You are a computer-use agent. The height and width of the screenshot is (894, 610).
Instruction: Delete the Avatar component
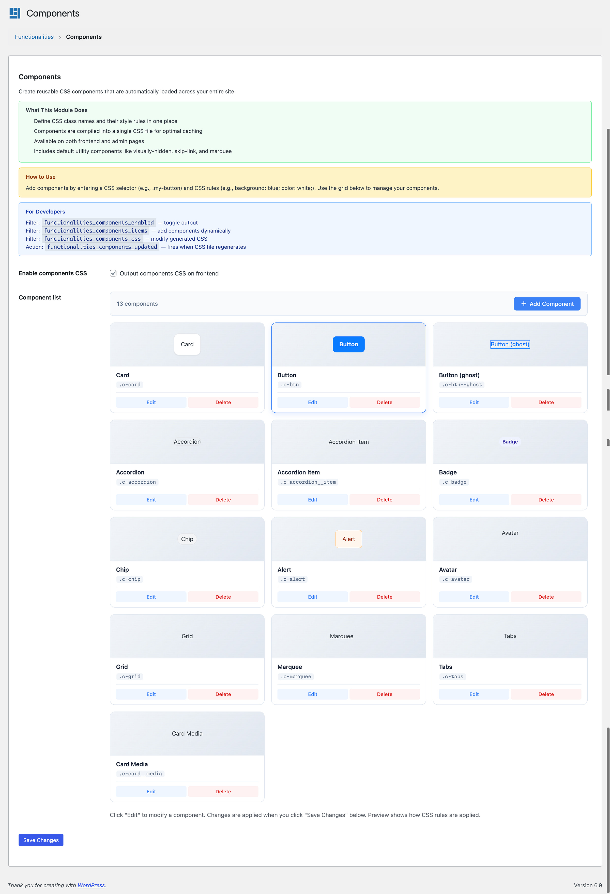546,597
